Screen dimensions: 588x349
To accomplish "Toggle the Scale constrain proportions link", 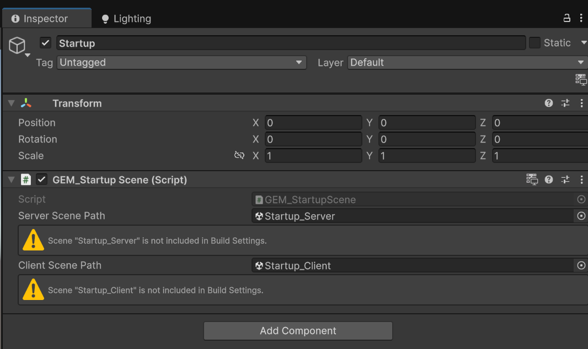I will click(239, 156).
